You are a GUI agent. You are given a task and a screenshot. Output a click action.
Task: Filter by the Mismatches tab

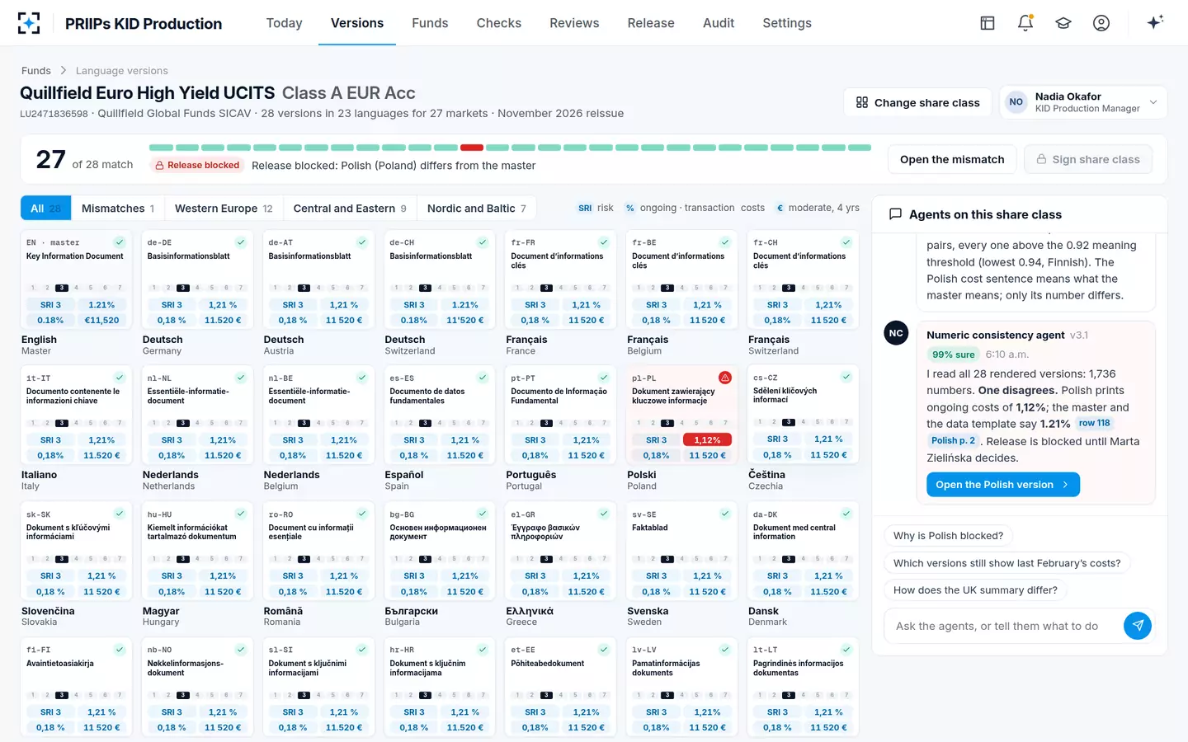118,208
